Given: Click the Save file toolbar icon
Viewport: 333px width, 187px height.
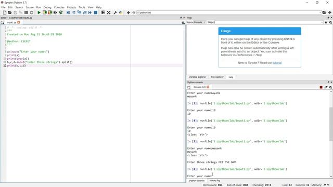Looking at the screenshot, I should click(15, 12).
